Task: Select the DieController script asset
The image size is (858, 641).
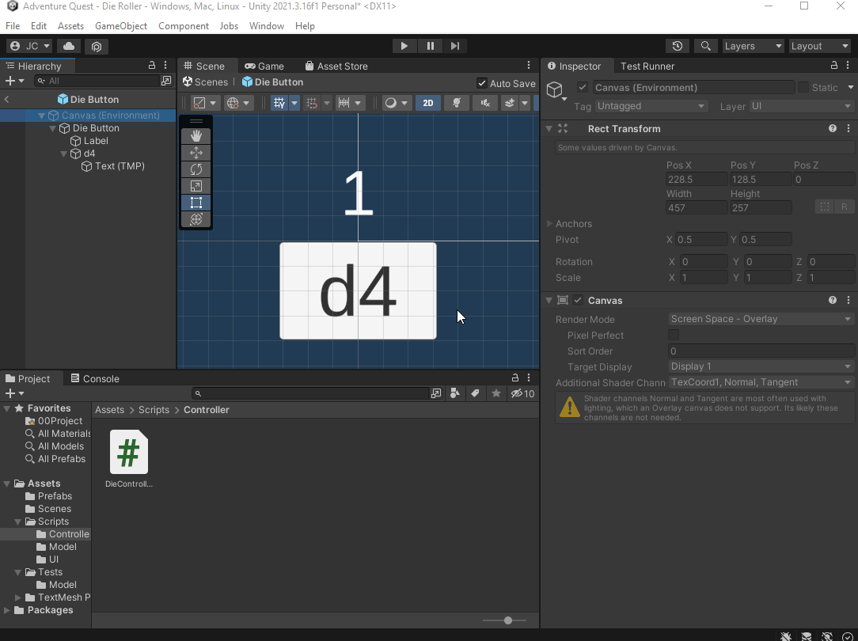Action: [x=128, y=458]
